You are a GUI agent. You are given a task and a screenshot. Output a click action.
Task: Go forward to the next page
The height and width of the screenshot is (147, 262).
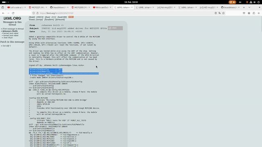pos(8,13)
